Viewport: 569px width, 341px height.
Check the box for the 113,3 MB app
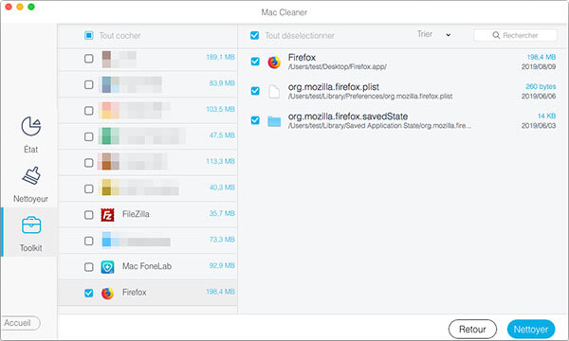point(89,163)
